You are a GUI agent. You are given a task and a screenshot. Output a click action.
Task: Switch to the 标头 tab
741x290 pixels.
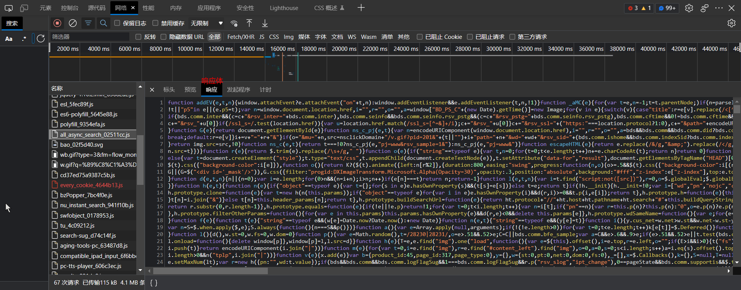pos(169,89)
